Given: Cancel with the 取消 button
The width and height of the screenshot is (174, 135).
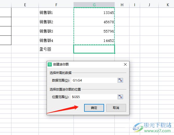Looking at the screenshot, I should click(x=116, y=108).
